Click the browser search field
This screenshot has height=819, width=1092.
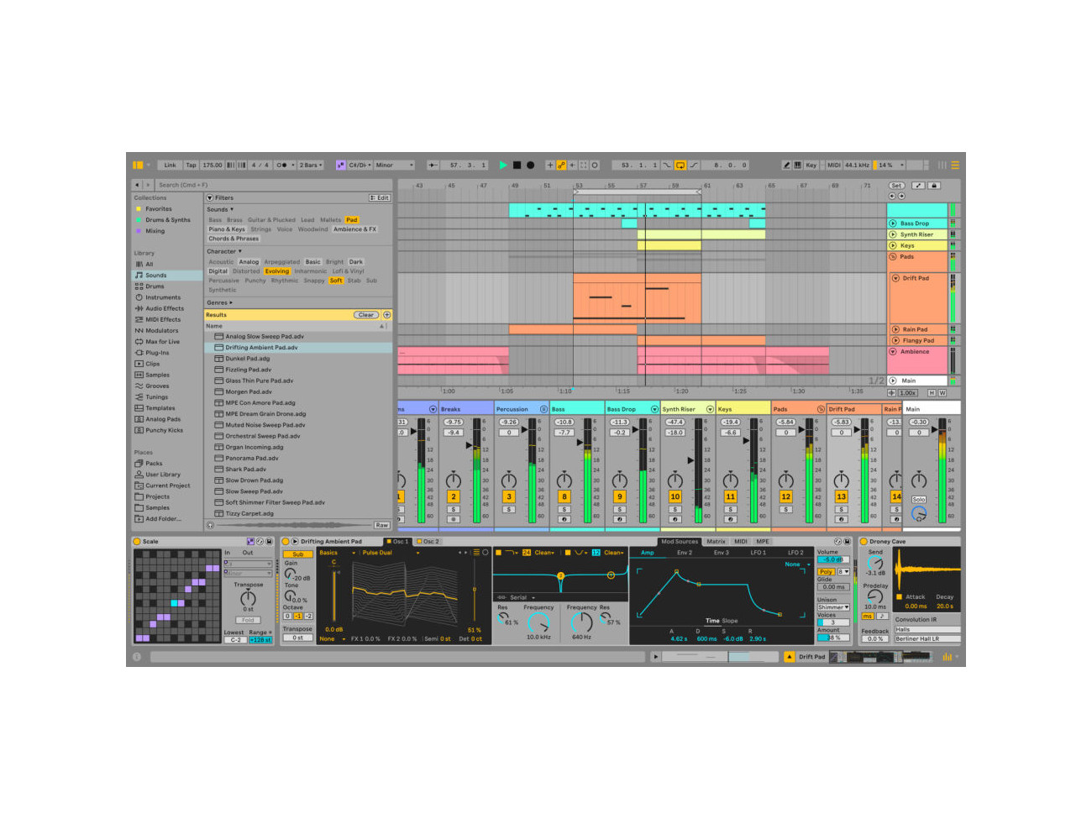tap(273, 185)
